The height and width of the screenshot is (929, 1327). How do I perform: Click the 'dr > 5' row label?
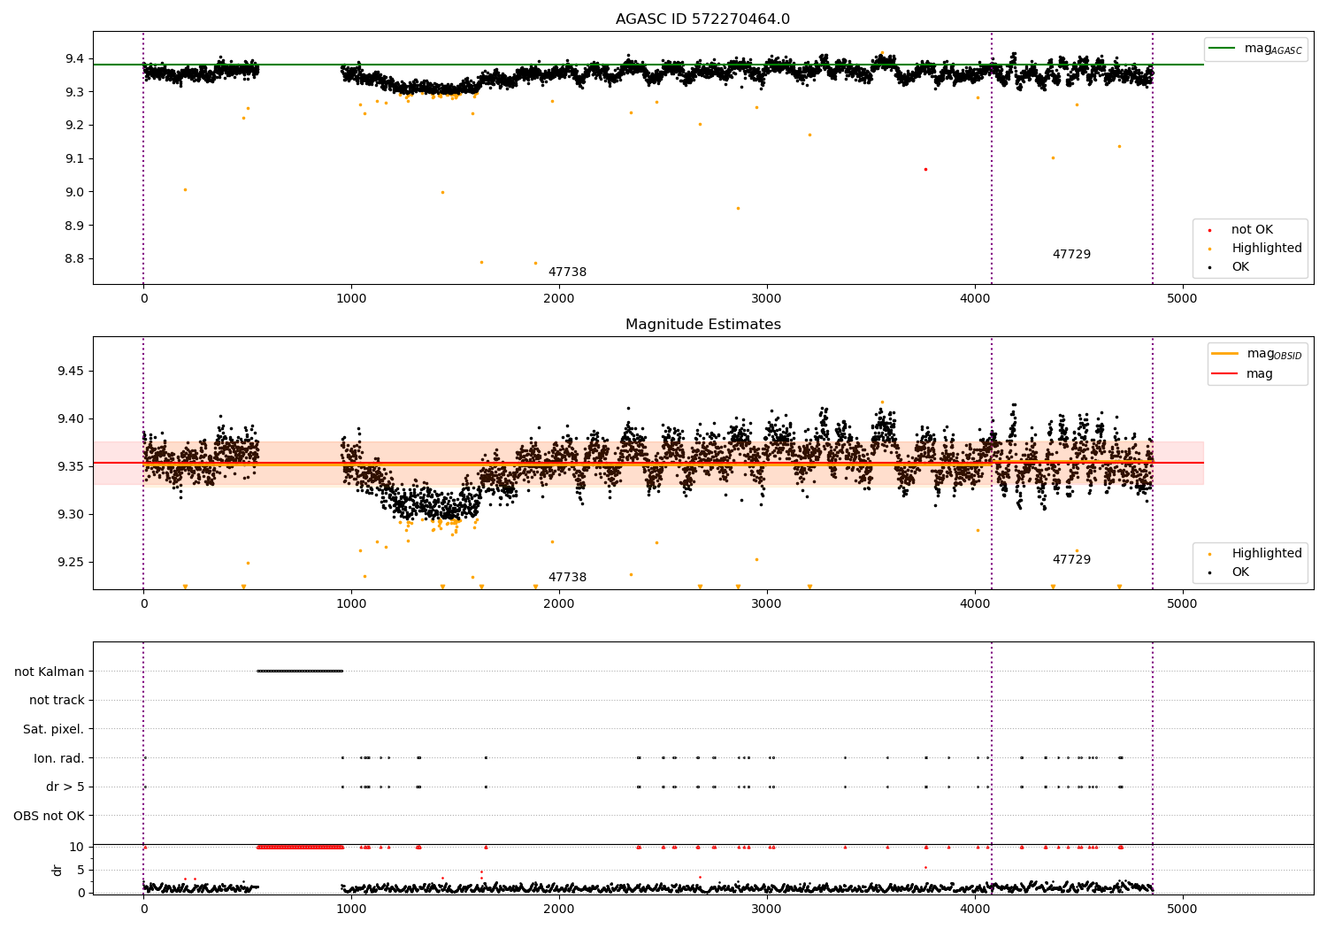(x=65, y=787)
